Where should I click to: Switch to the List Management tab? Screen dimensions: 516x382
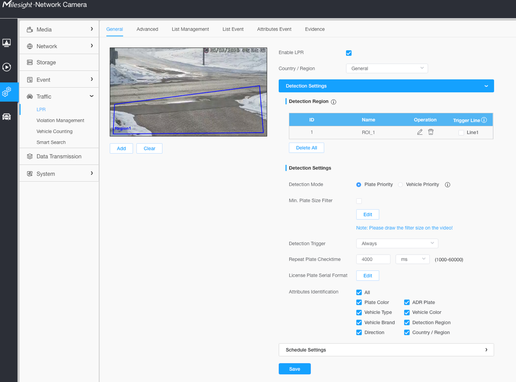[x=190, y=29]
